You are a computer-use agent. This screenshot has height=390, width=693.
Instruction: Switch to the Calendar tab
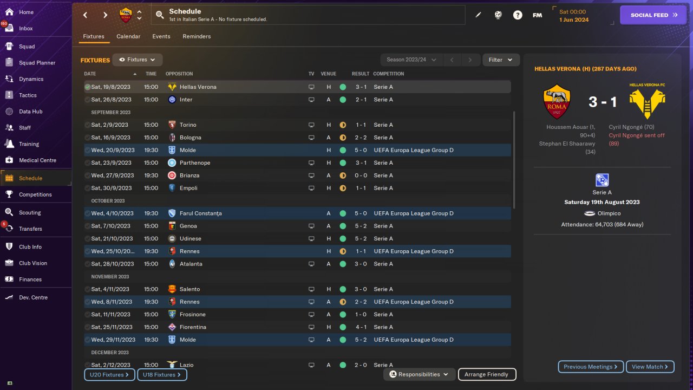coord(128,36)
